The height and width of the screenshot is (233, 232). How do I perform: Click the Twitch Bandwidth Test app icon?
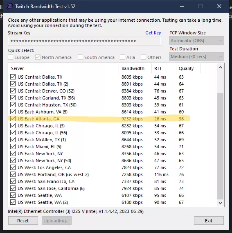10,7
